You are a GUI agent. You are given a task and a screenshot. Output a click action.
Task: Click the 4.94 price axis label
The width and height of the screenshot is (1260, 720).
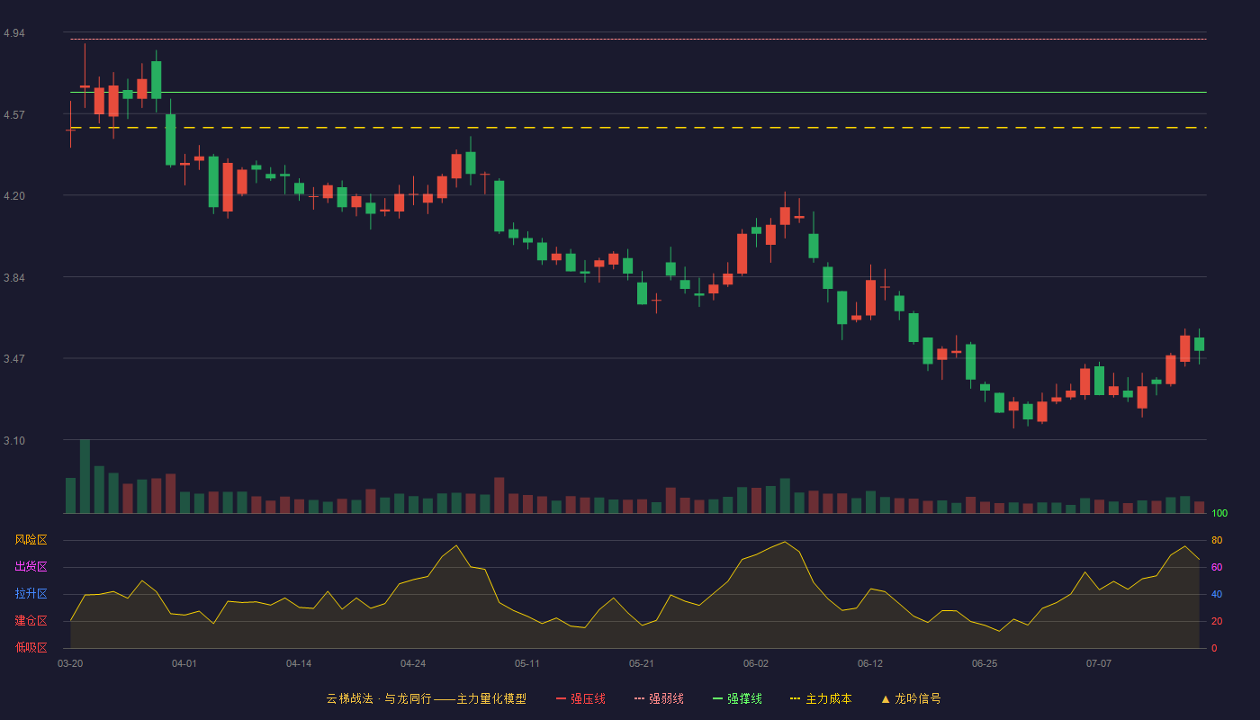click(x=14, y=33)
